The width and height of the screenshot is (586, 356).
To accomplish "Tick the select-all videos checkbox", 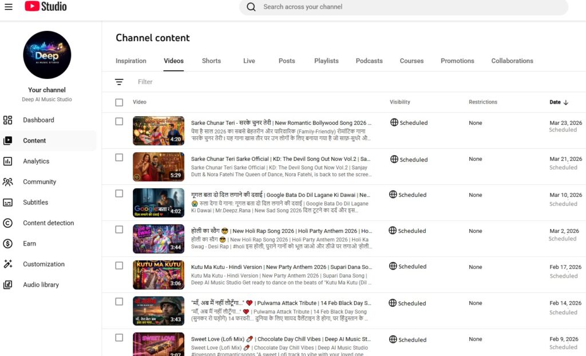I will (x=119, y=102).
